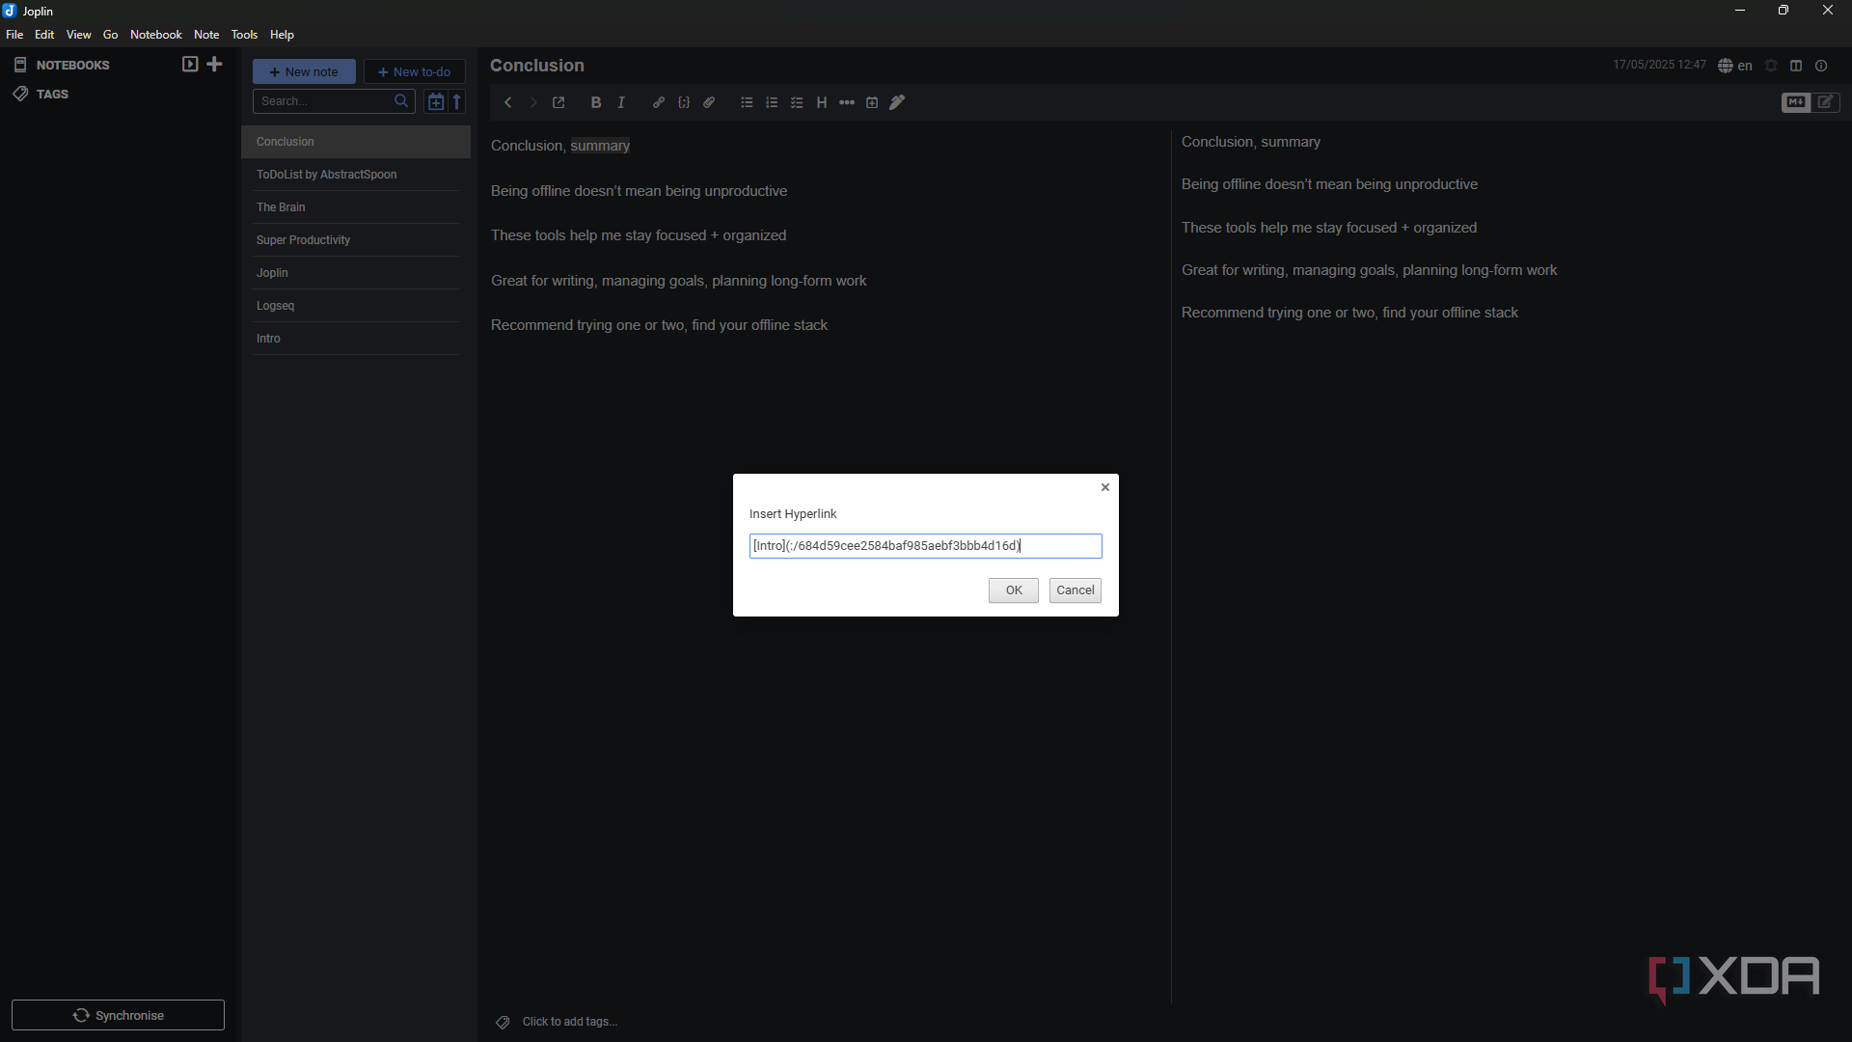The image size is (1852, 1042).
Task: Insert code block with braces icon
Action: tap(684, 102)
